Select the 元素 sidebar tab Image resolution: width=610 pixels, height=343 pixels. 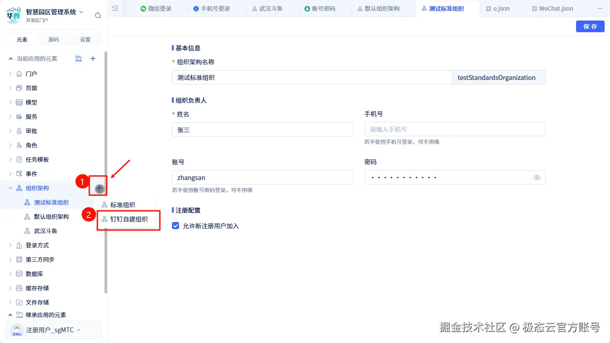[22, 39]
